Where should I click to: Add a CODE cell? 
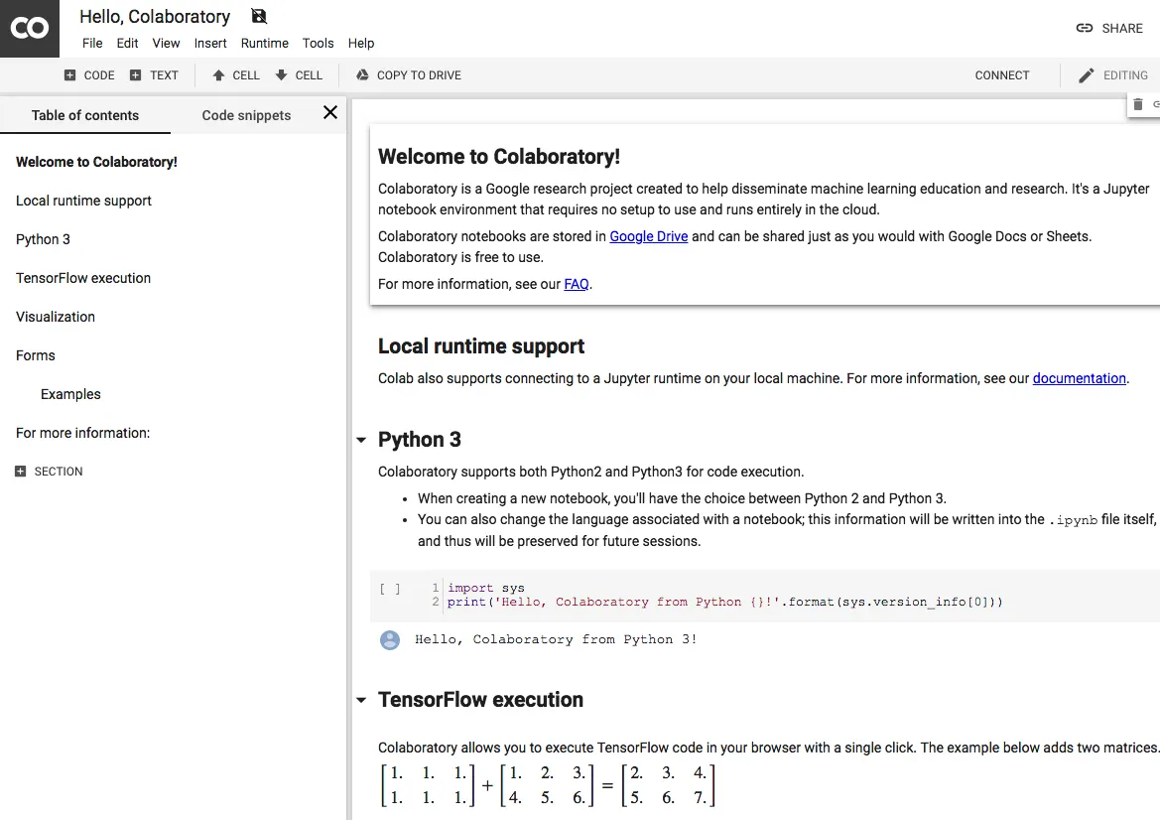click(x=89, y=74)
